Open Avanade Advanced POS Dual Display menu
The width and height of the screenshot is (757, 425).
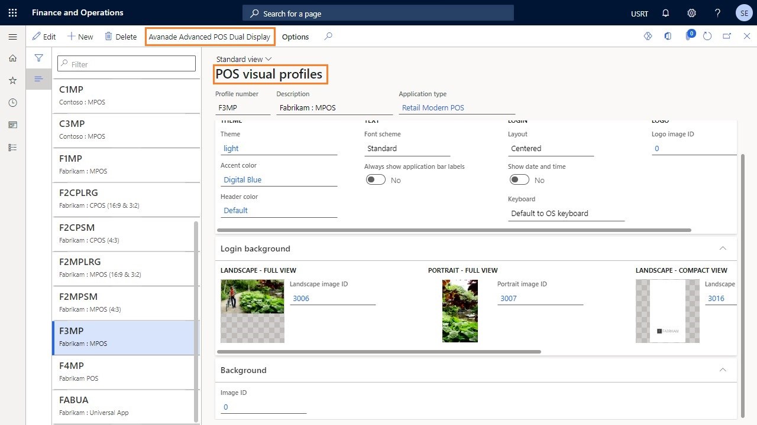click(209, 37)
